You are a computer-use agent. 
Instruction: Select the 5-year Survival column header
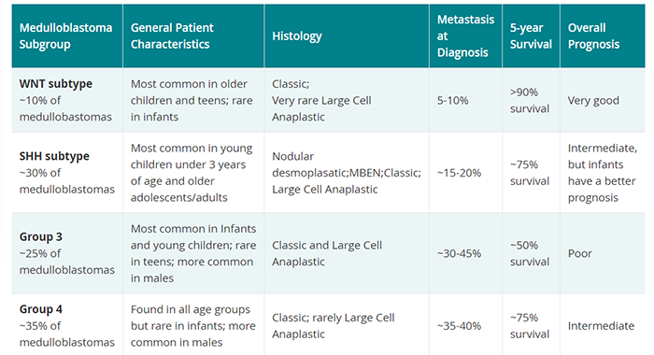(532, 35)
